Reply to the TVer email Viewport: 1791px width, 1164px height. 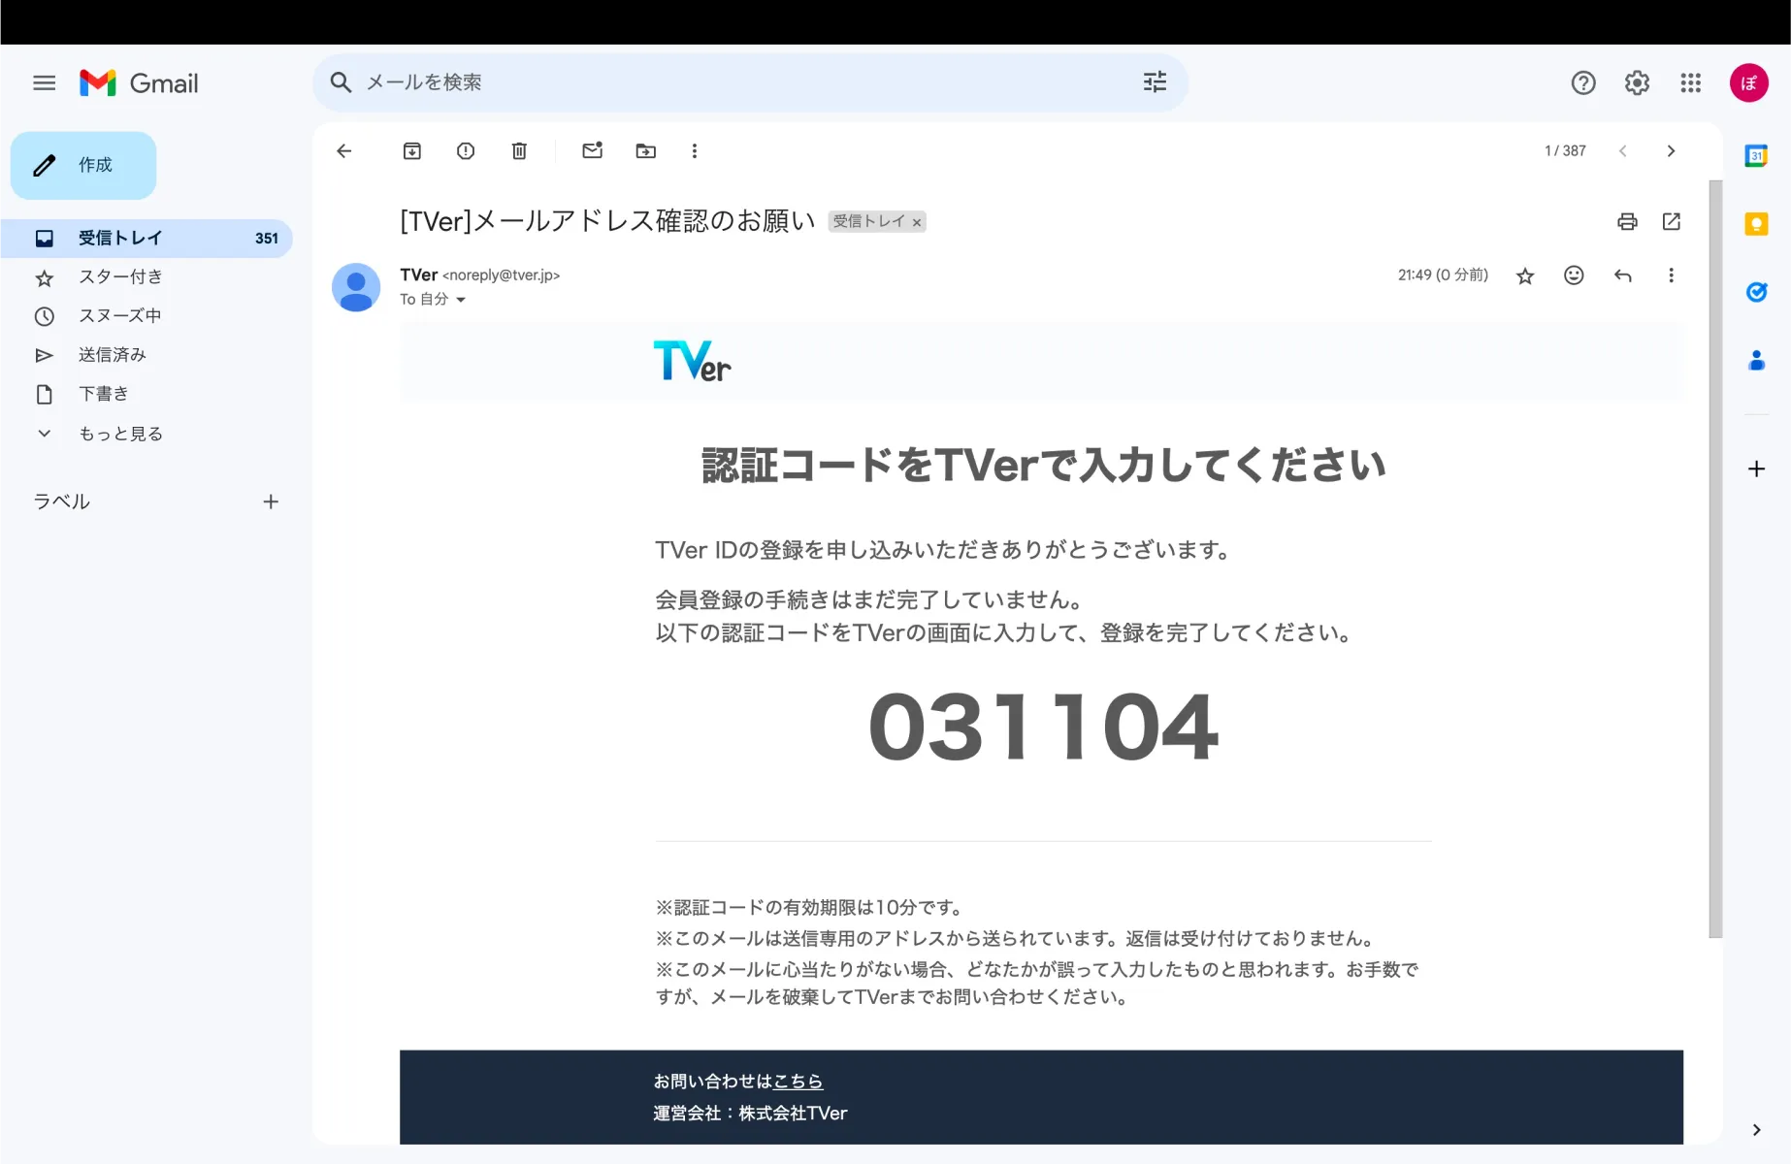click(x=1622, y=275)
